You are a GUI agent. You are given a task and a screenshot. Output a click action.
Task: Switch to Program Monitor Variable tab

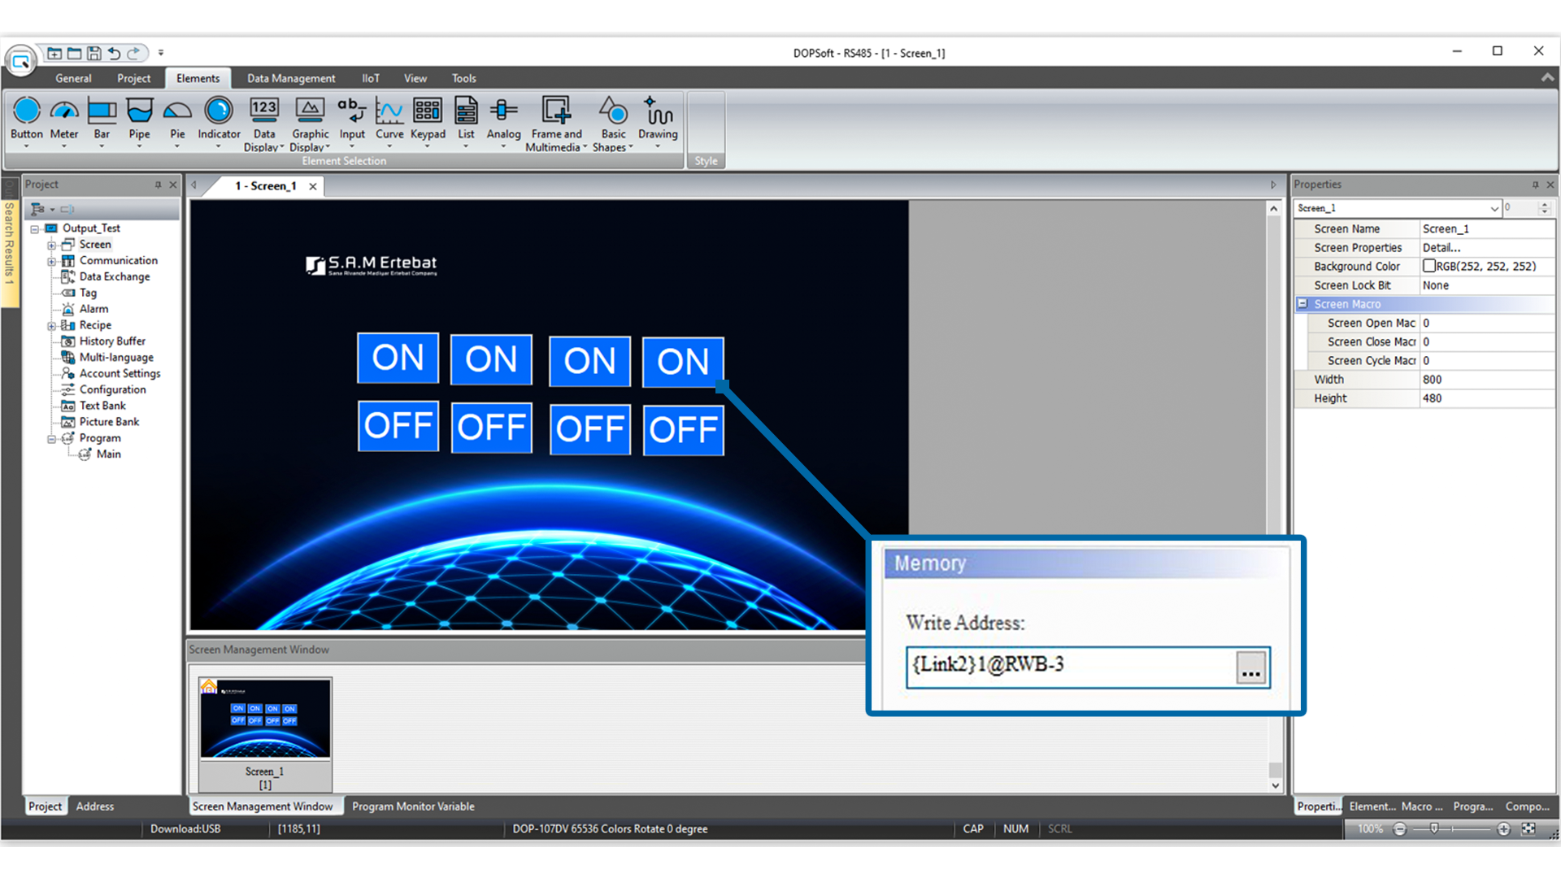(413, 806)
